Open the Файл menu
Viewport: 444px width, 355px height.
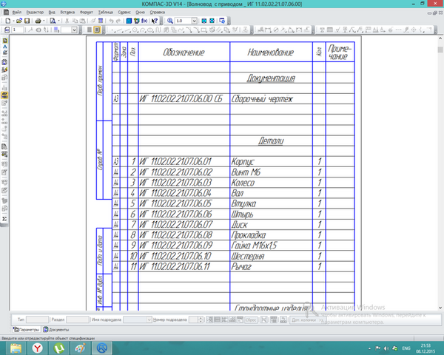pos(17,12)
